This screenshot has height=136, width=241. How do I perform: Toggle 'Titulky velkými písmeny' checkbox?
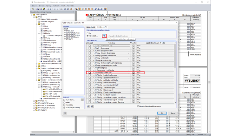click(64, 108)
